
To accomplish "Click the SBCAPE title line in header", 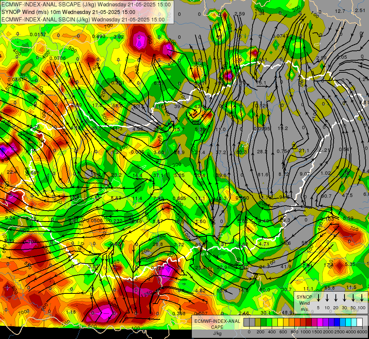I will tap(86, 5).
